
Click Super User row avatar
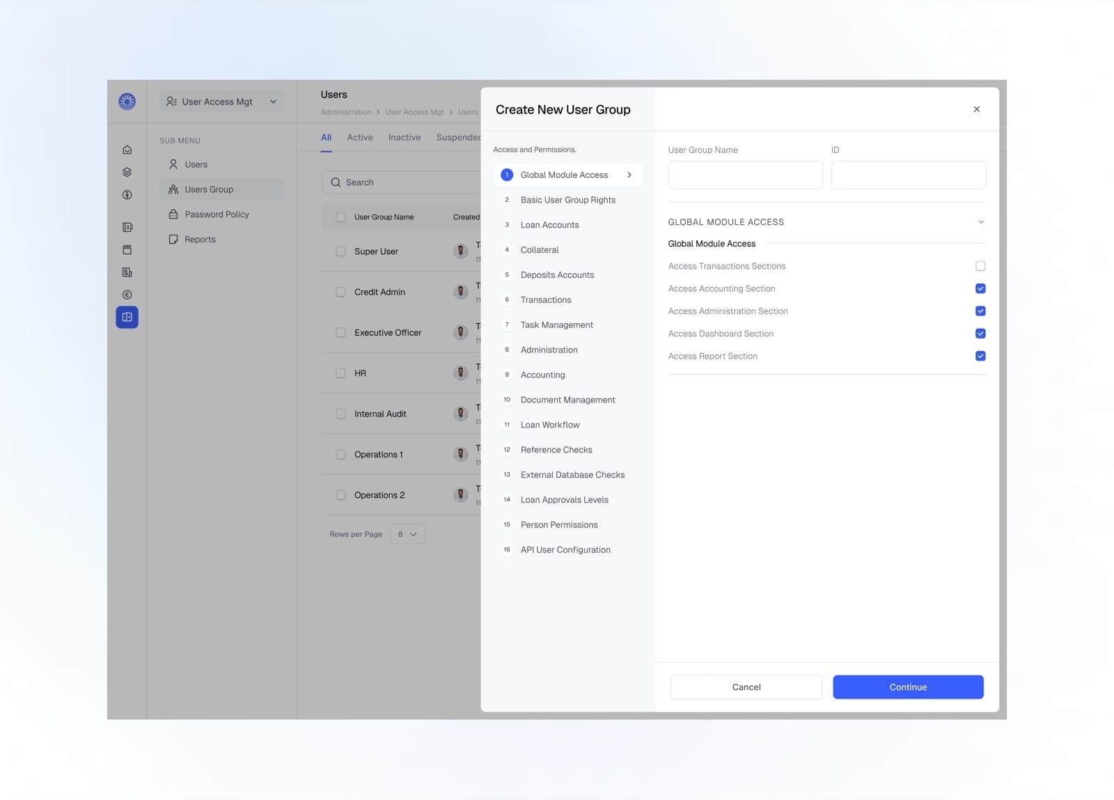[460, 251]
